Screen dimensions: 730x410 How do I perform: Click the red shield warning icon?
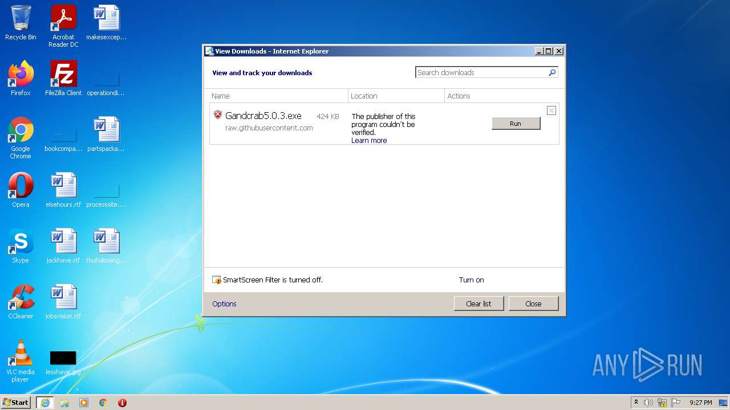click(218, 115)
